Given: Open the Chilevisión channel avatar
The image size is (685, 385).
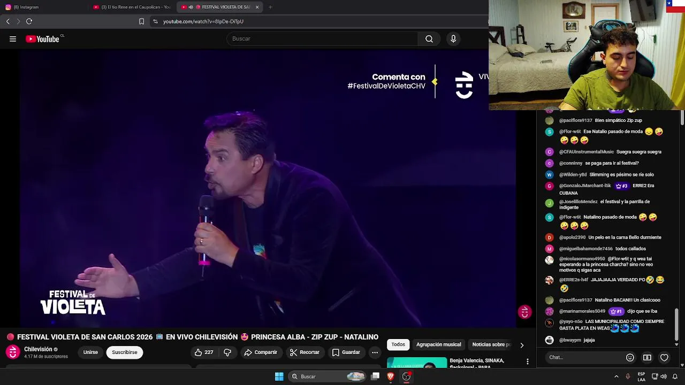Looking at the screenshot, I should click(13, 352).
